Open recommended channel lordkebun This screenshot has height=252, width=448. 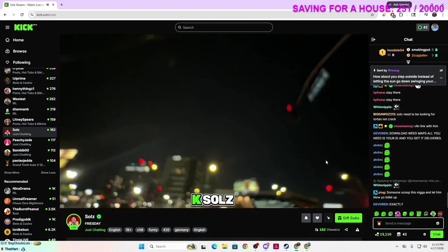coord(30,232)
